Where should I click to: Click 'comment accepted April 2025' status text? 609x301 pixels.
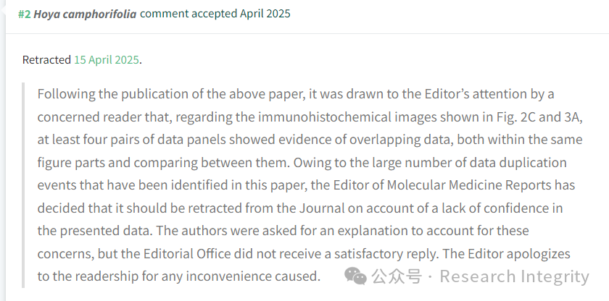click(x=215, y=14)
